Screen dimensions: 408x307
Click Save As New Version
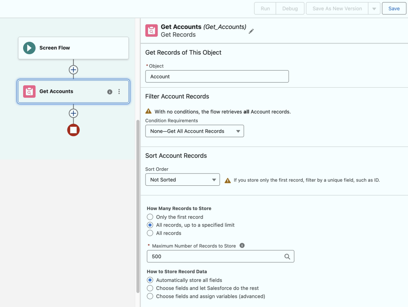coord(337,9)
